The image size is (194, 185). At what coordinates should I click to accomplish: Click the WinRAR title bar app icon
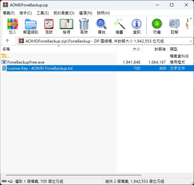point(5,5)
